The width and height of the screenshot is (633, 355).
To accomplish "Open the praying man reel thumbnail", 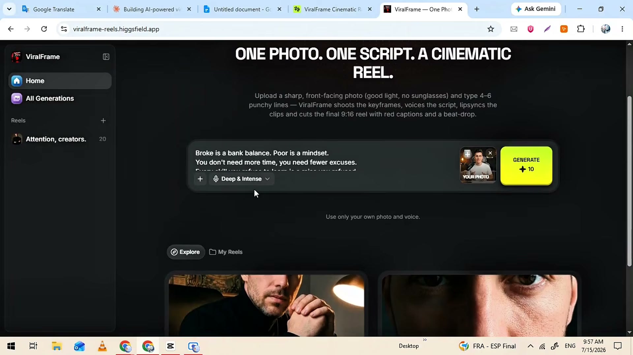I will pos(266,305).
